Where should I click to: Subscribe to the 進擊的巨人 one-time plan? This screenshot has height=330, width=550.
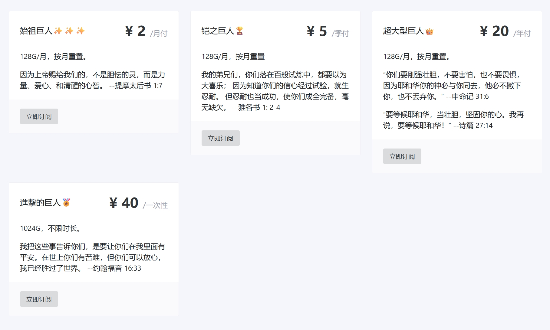[39, 299]
